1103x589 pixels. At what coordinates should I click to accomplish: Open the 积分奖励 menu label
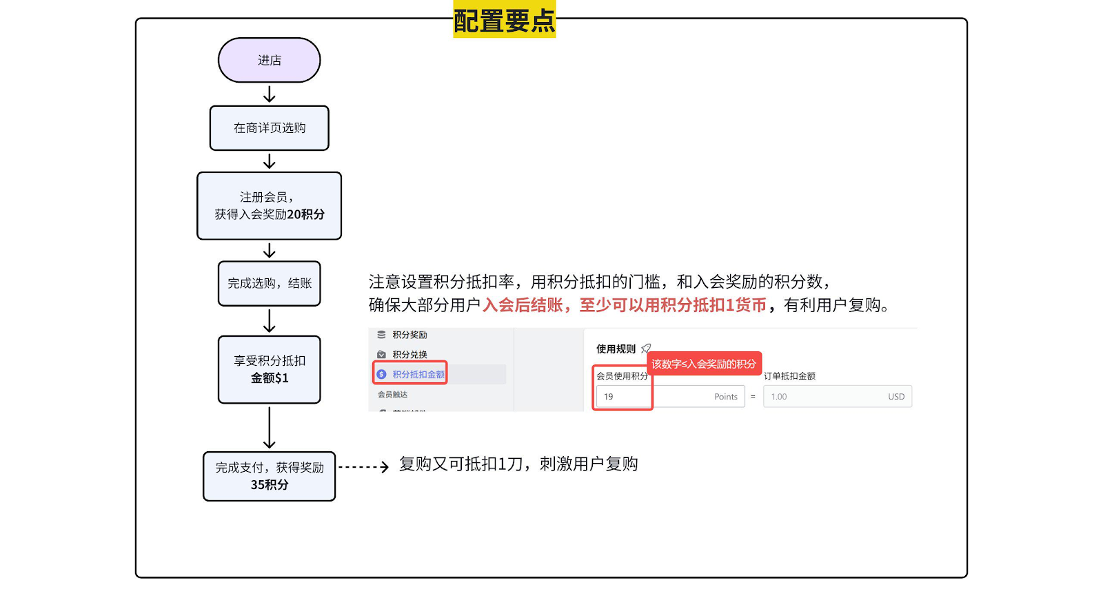click(x=409, y=335)
